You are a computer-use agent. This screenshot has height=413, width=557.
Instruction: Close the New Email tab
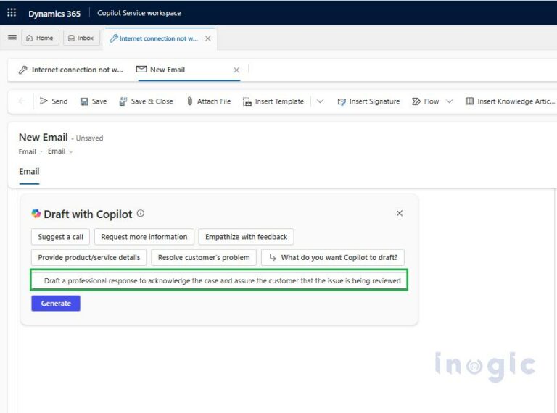click(236, 70)
